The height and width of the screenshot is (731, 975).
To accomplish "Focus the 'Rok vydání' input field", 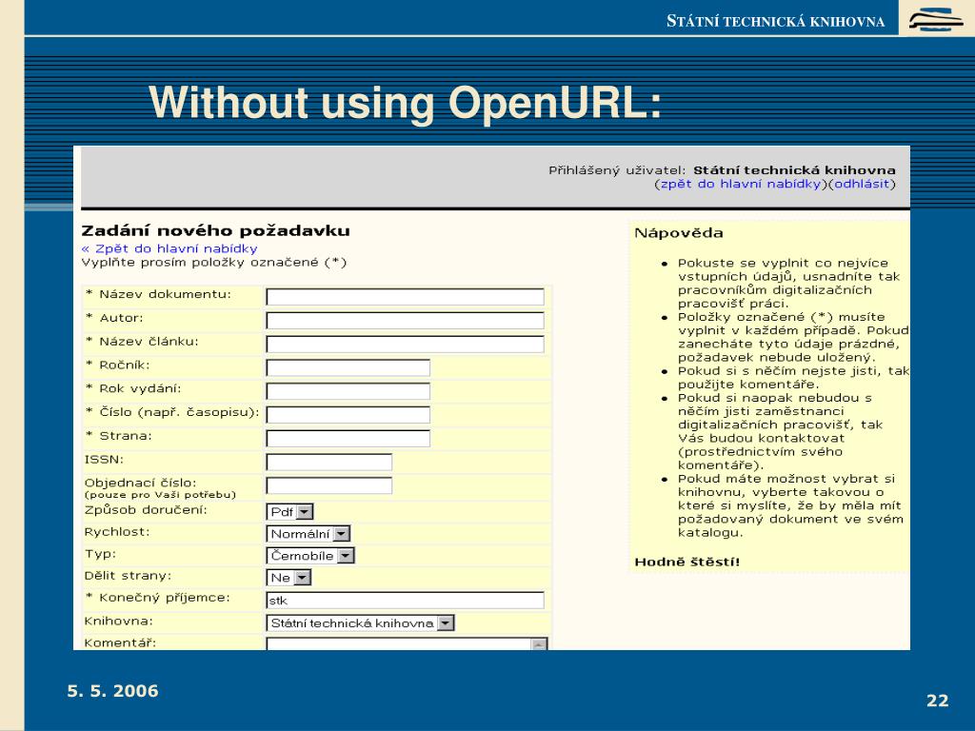I will click(348, 391).
